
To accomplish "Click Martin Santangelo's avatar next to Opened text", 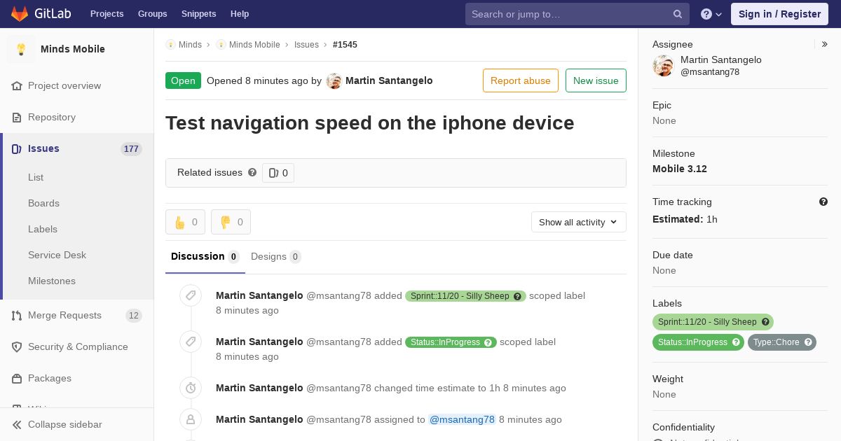I will [334, 80].
